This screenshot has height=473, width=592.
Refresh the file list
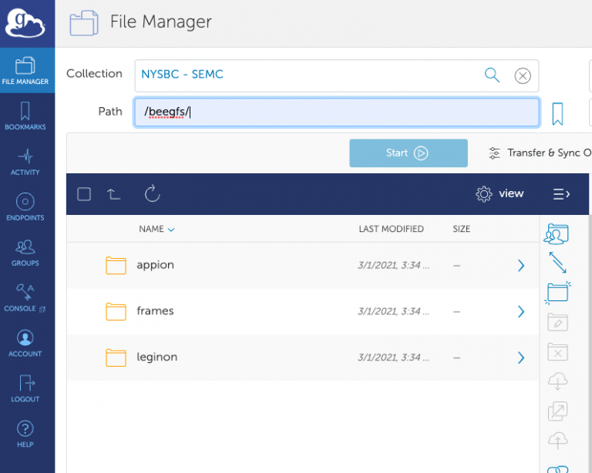152,193
